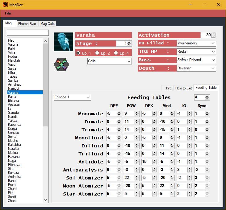Choose the Ep. 4 radio button
The image size is (226, 210).
click(x=116, y=53)
